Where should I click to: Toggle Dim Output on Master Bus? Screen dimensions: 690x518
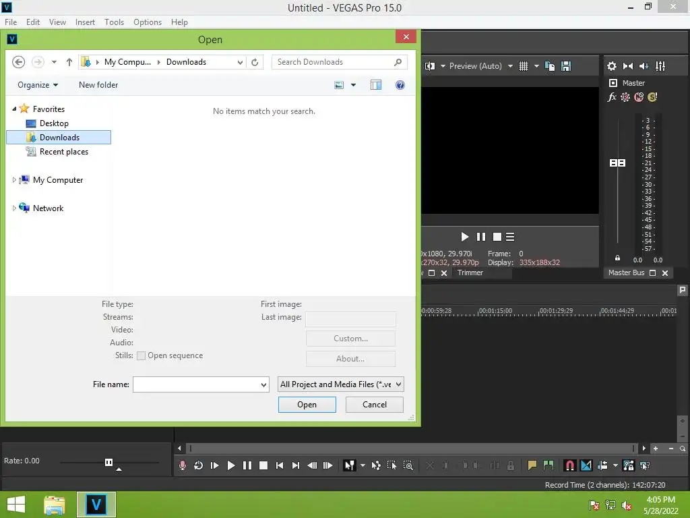(644, 66)
